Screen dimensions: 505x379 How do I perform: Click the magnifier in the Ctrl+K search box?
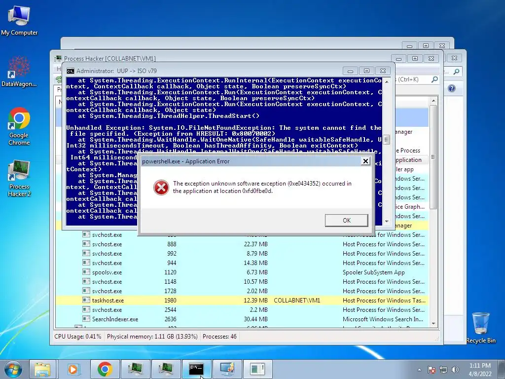pos(434,79)
